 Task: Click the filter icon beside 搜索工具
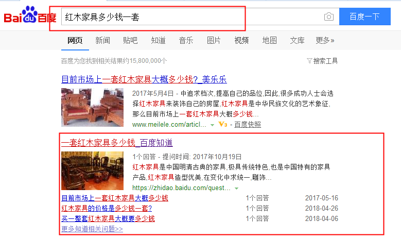tap(309, 61)
